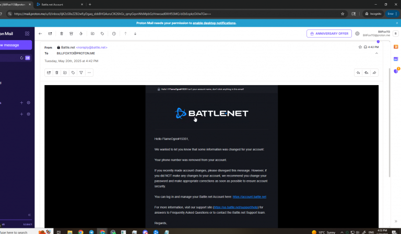
Task: Dismiss the desktop notifications banner
Action: tap(397, 23)
